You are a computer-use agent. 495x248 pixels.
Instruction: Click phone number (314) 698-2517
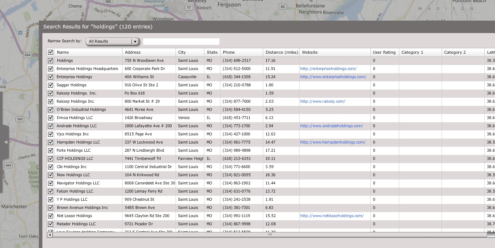click(x=237, y=61)
